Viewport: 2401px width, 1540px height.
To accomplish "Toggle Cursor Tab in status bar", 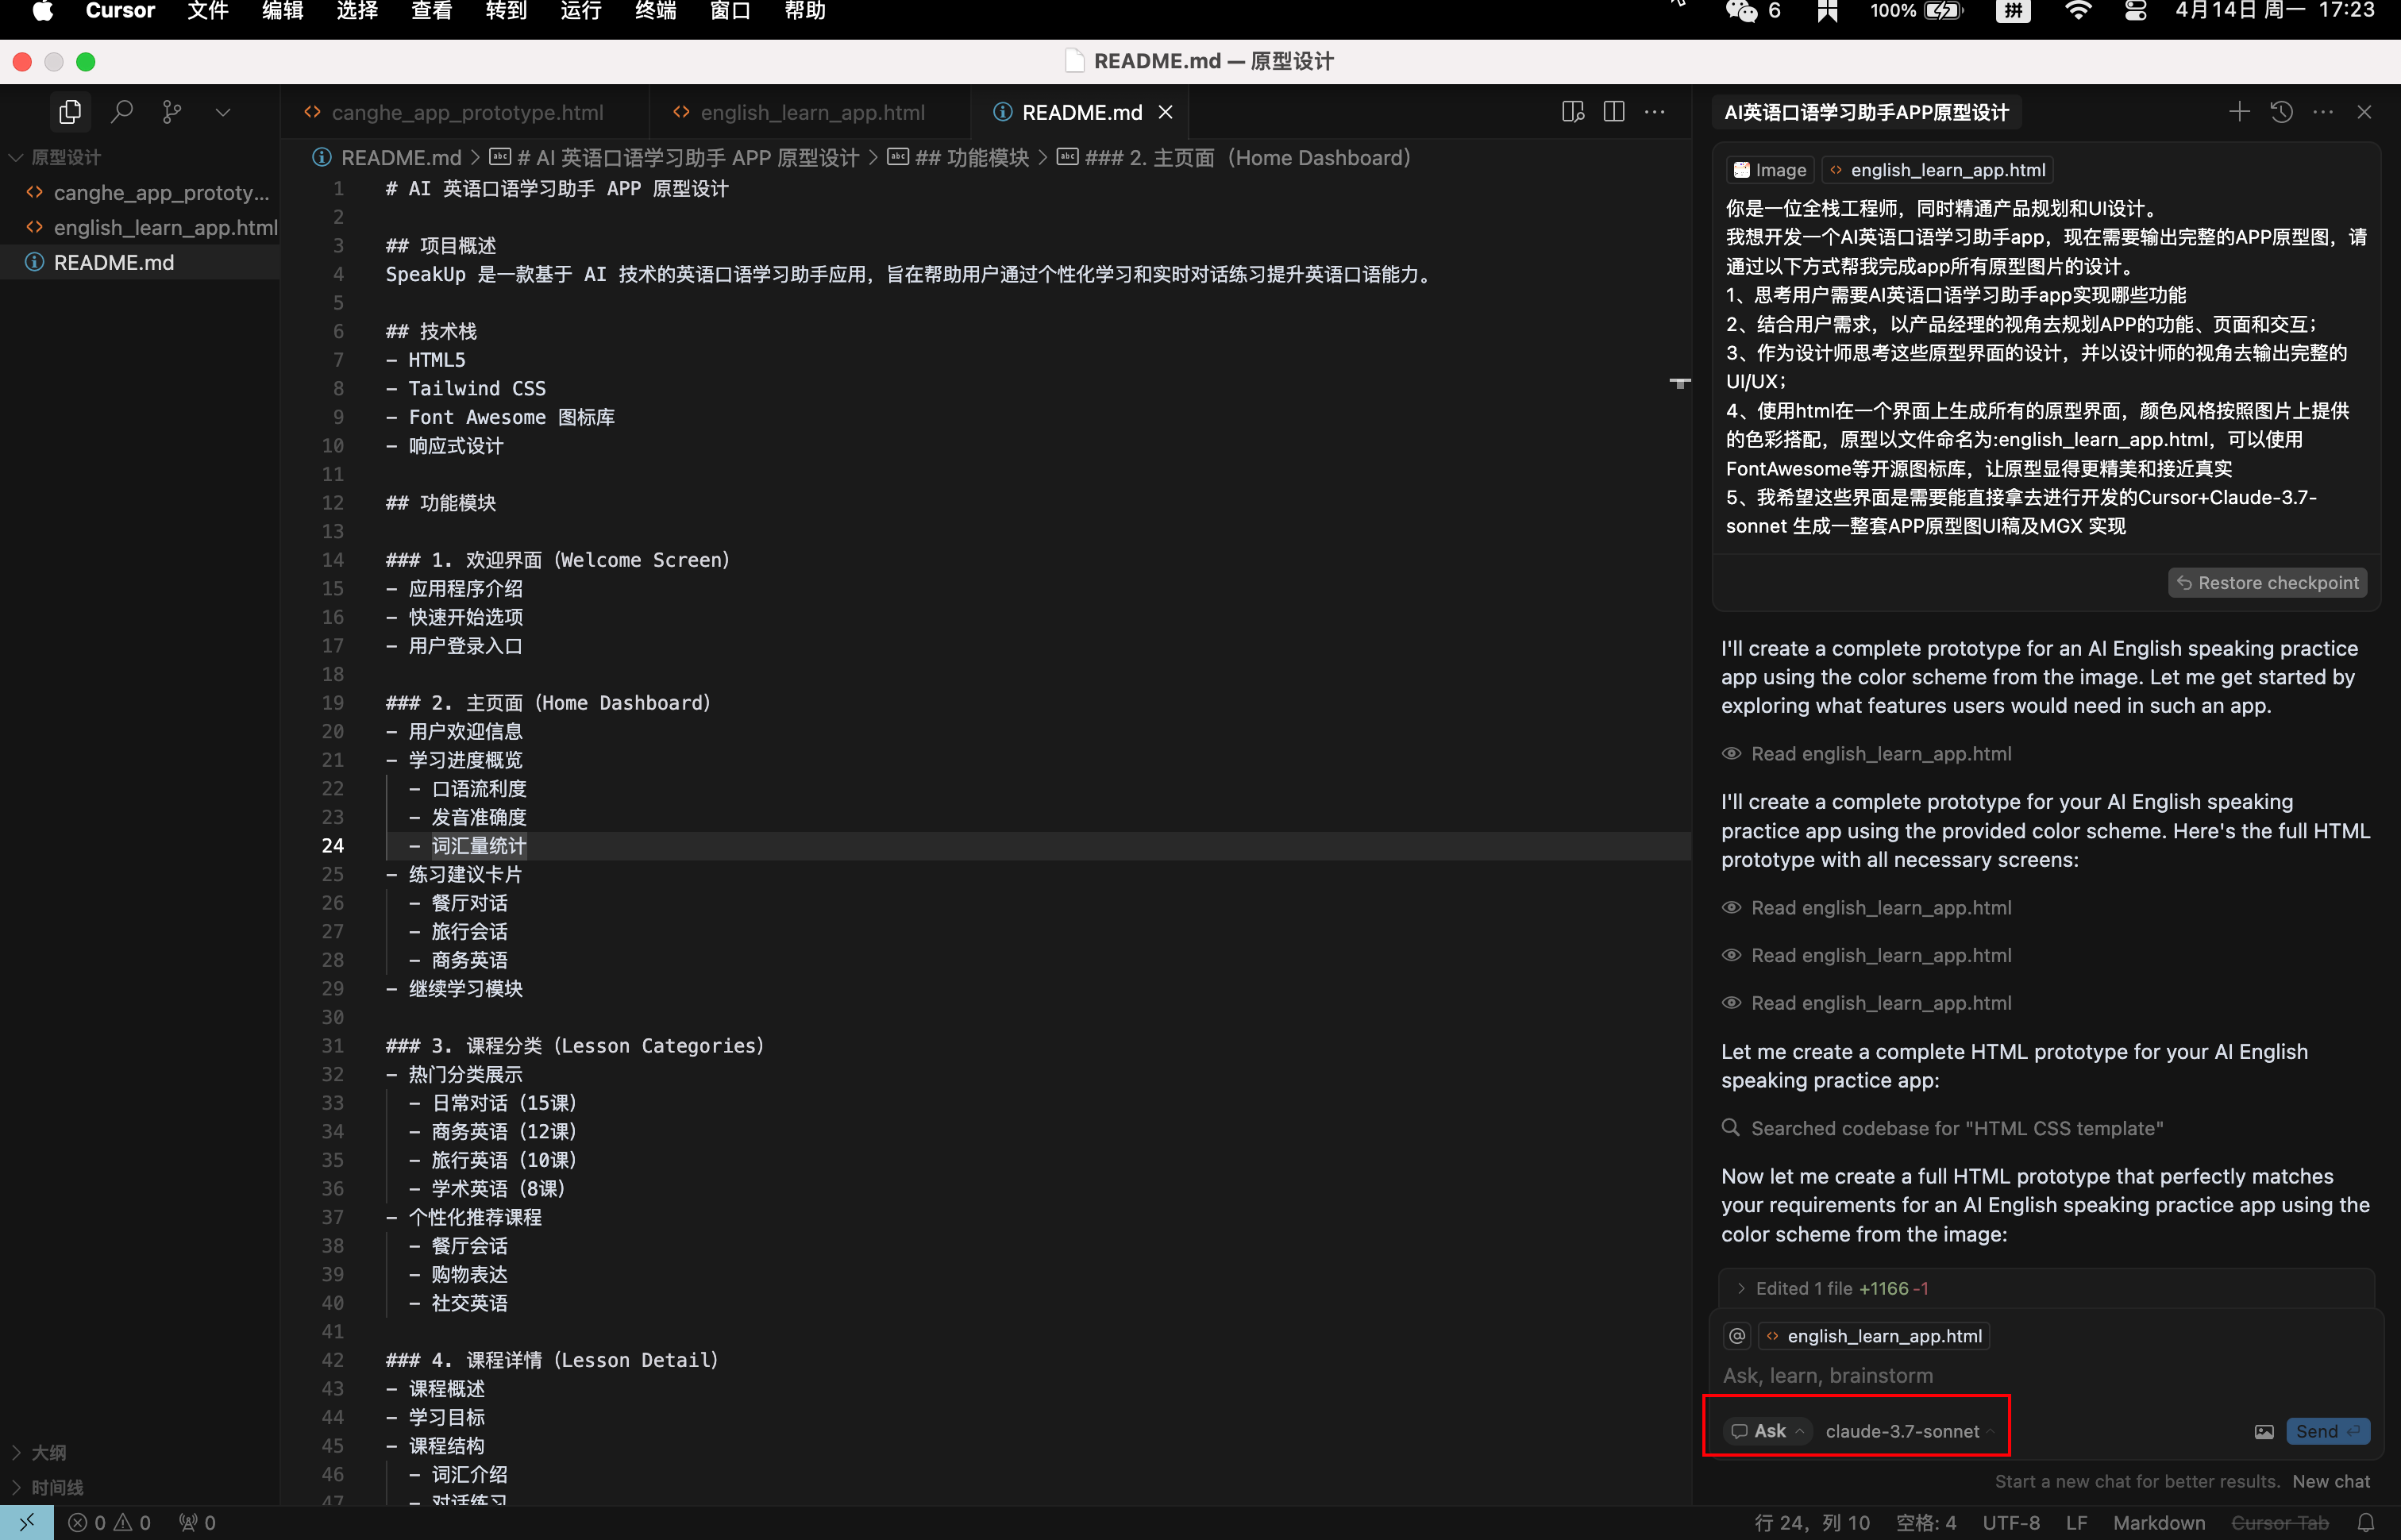I will [x=2280, y=1523].
